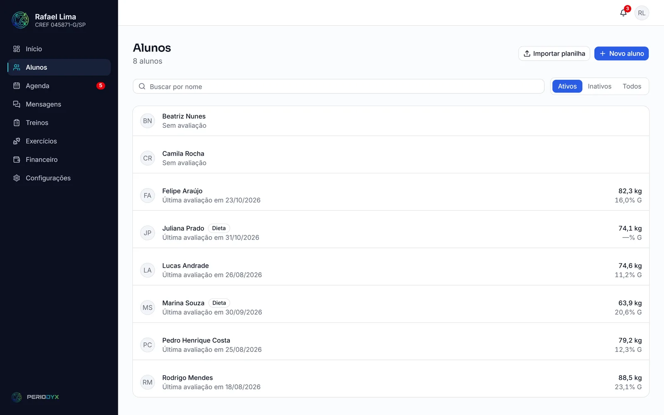Click the Financeiro wallet icon
This screenshot has height=415, width=664.
tap(17, 160)
